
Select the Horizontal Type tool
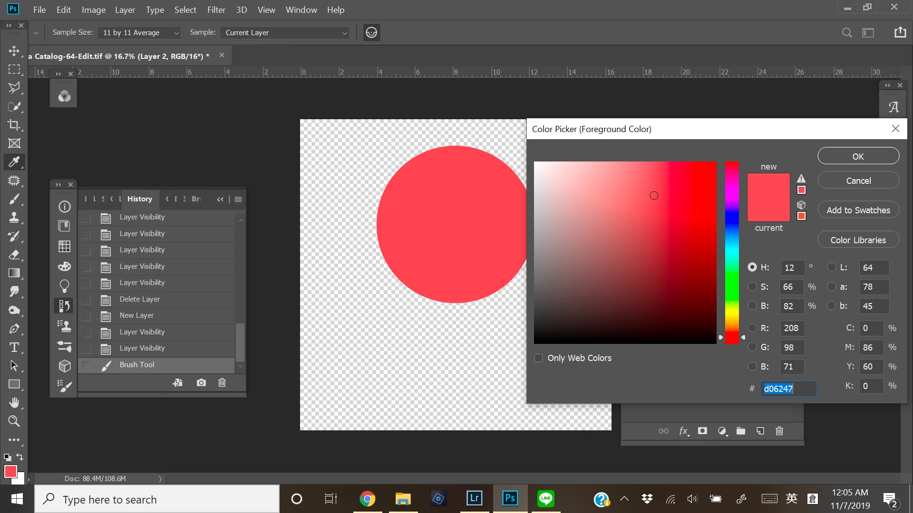pyautogui.click(x=14, y=347)
